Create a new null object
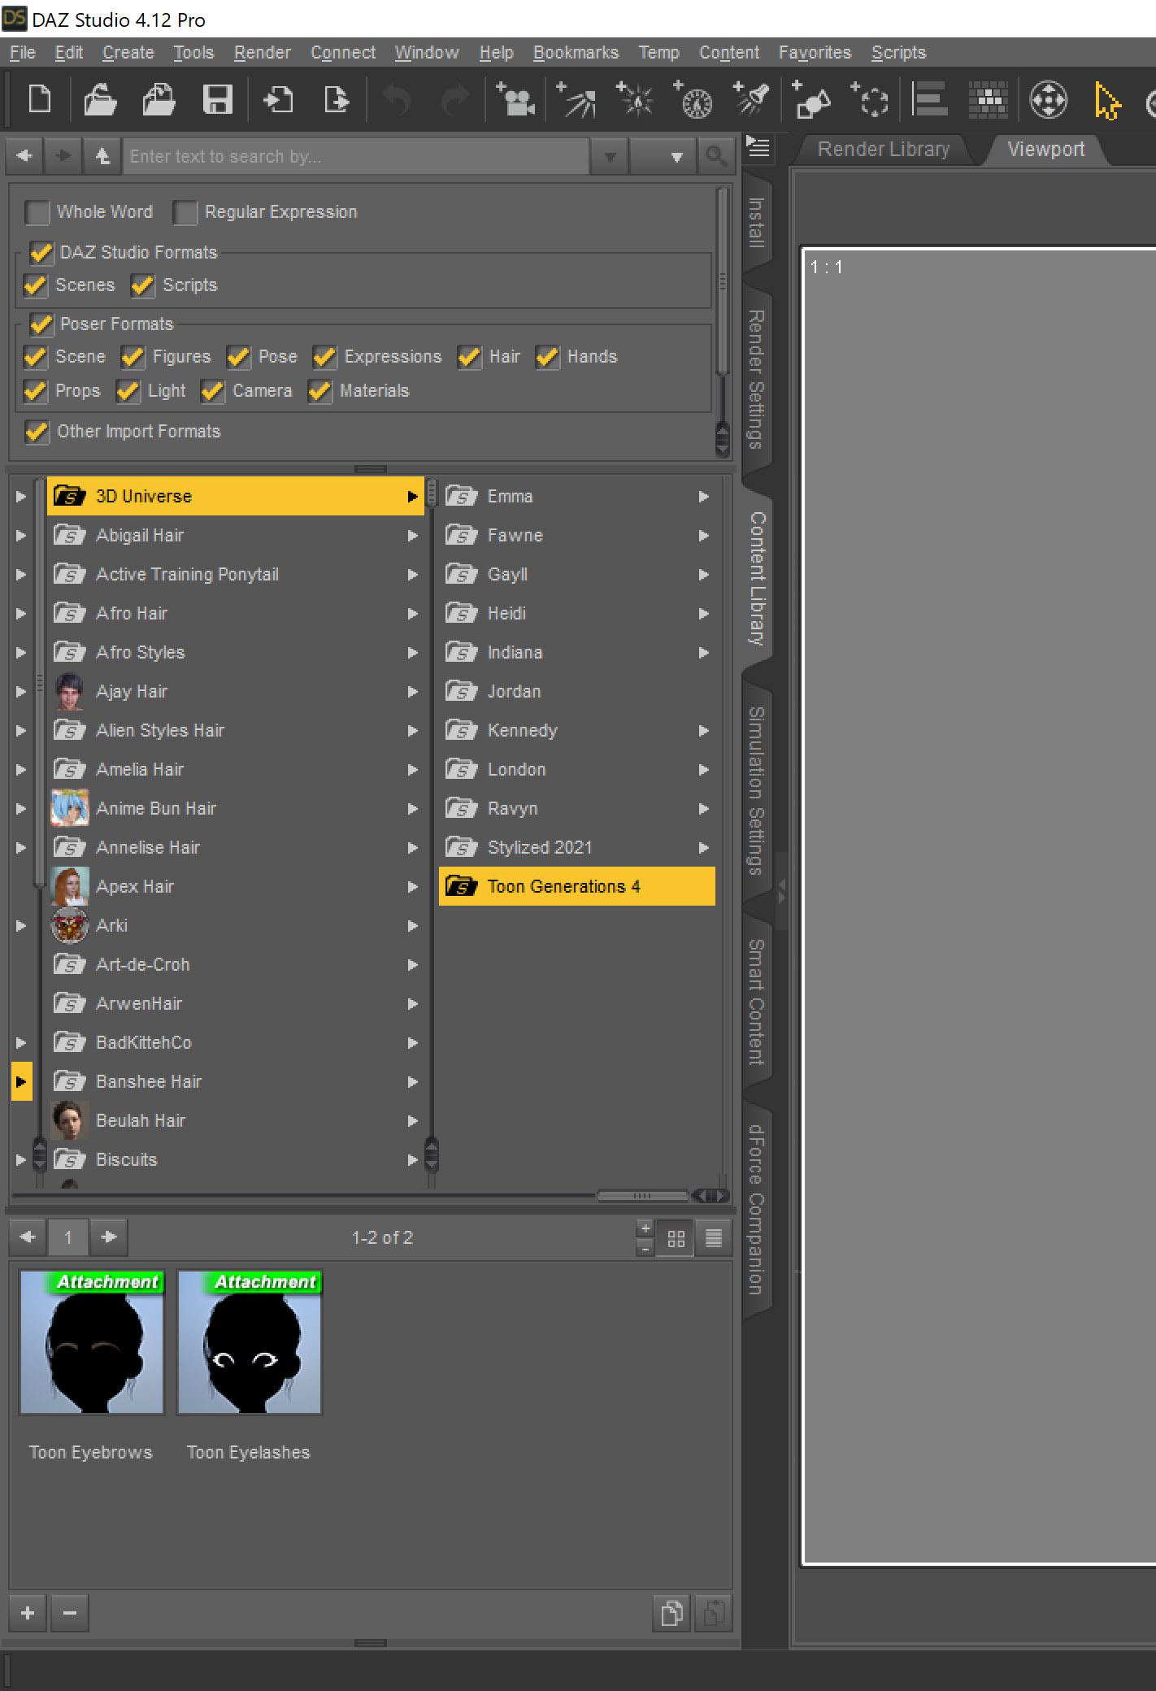The image size is (1156, 1691). pos(870,101)
